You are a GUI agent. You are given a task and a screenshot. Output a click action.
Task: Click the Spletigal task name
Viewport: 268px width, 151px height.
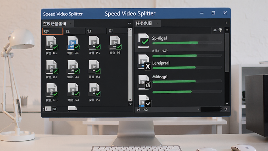click(x=159, y=38)
